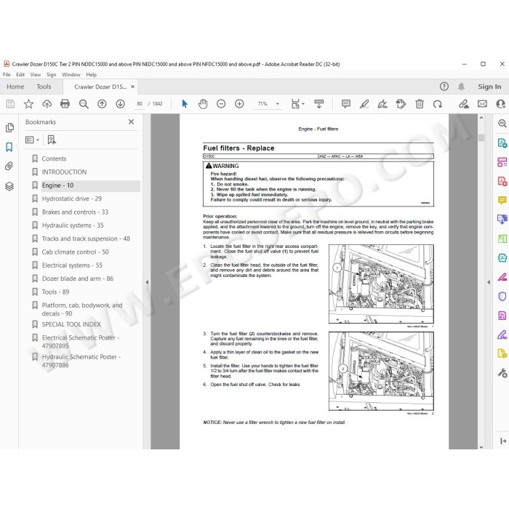The image size is (509, 509).
Task: Enable scrolling read mode icon
Action: pos(318,104)
